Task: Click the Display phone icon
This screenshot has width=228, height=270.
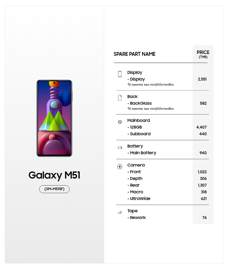Action: coord(120,74)
